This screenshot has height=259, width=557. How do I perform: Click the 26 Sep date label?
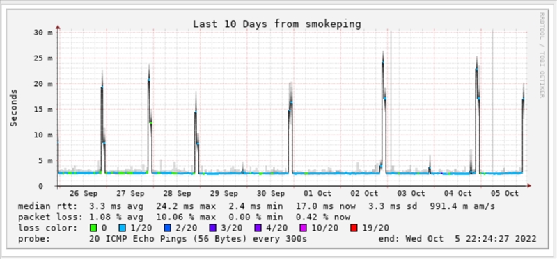[x=84, y=194]
